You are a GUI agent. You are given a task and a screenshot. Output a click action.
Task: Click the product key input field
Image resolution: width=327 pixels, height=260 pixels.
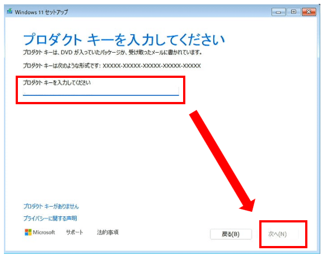pos(101,91)
